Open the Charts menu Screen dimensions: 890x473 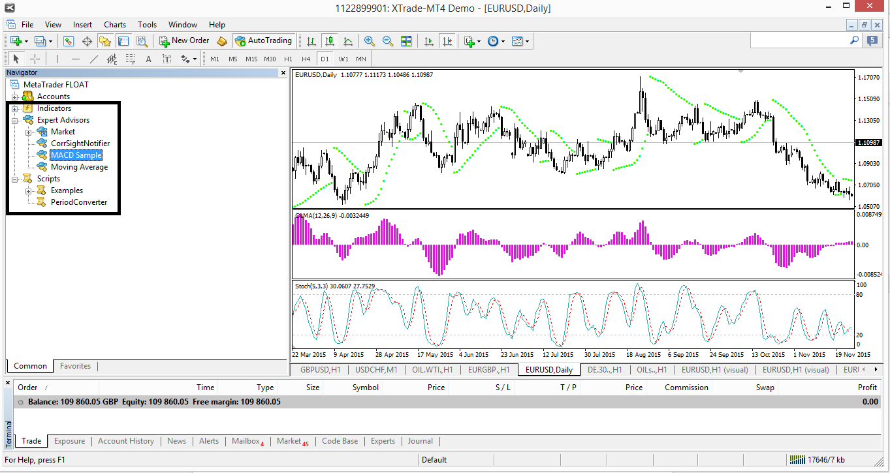tap(115, 25)
